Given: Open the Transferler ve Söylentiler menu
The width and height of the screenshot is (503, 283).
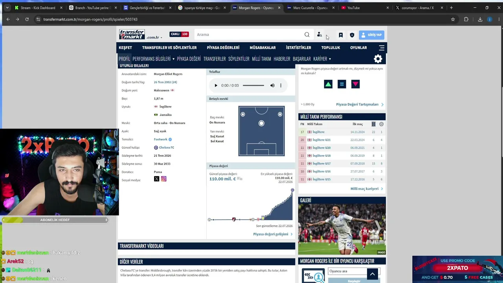Looking at the screenshot, I should [169, 48].
